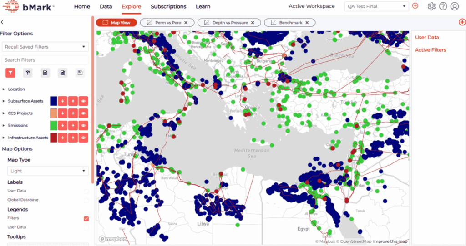Toggle visibility of CCS Projects layer
Image resolution: width=466 pixels, height=246 pixels.
pos(84,113)
